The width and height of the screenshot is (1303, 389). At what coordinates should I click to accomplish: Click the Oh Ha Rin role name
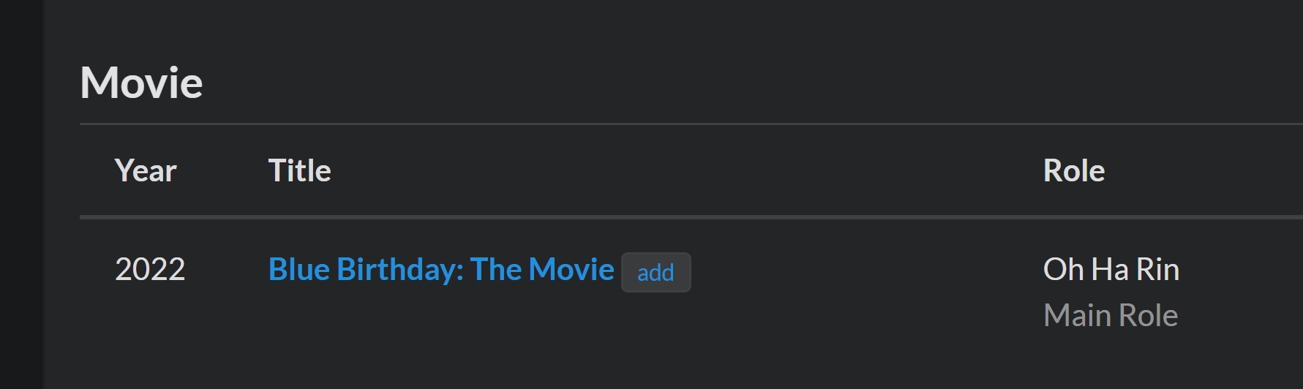[x=1111, y=270]
